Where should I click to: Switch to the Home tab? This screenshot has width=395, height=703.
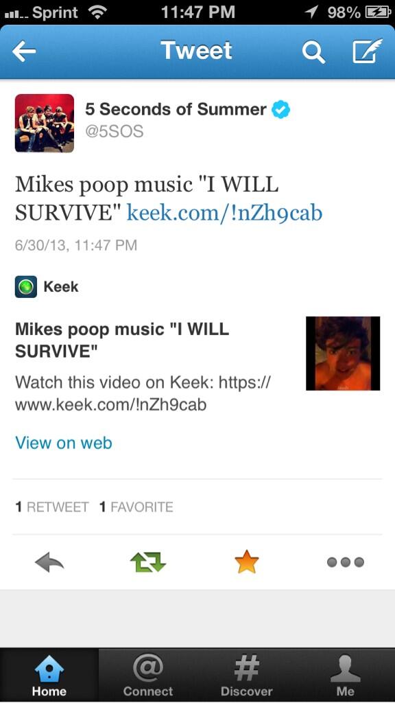click(49, 676)
